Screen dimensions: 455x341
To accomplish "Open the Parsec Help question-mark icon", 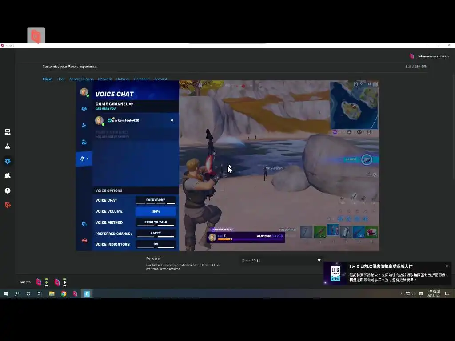I will coord(8,190).
